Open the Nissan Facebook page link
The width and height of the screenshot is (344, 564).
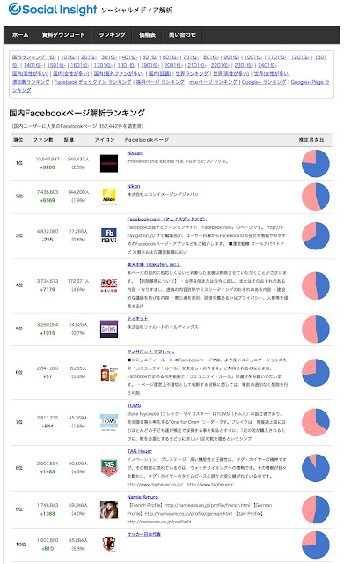point(135,152)
